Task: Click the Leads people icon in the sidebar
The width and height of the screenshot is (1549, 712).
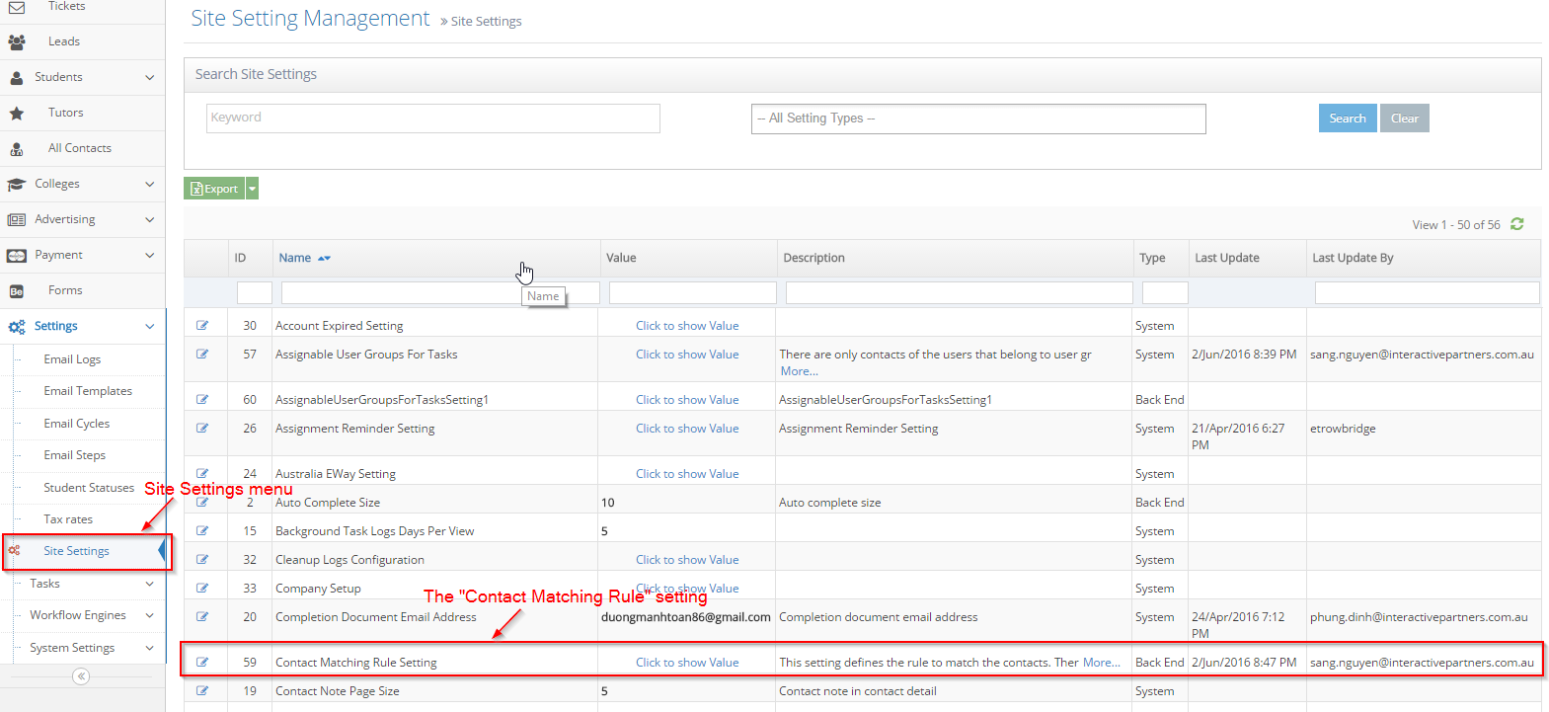Action: pyautogui.click(x=17, y=41)
